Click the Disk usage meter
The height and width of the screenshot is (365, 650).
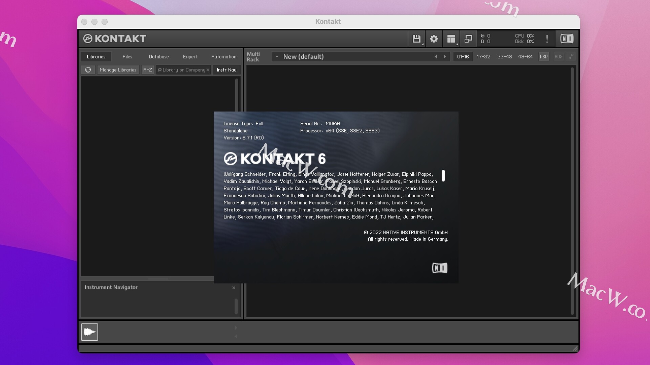524,41
